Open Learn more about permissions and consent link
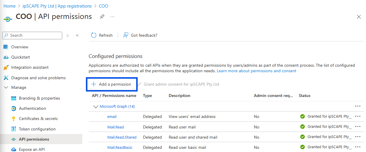The image size is (366, 152). coord(256,71)
